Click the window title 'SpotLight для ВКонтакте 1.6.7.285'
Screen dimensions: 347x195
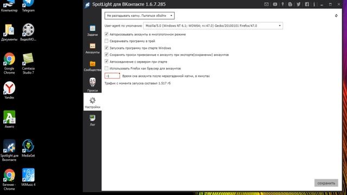pyautogui.click(x=129, y=4)
